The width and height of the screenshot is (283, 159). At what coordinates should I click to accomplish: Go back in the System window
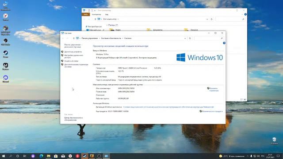(63, 38)
